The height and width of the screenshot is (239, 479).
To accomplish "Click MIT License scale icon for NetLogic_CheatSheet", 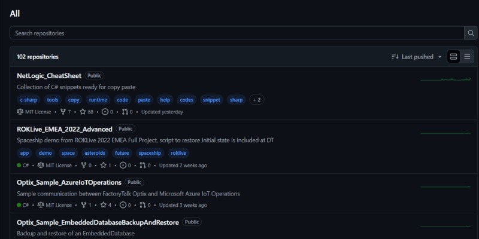I will 20,112.
